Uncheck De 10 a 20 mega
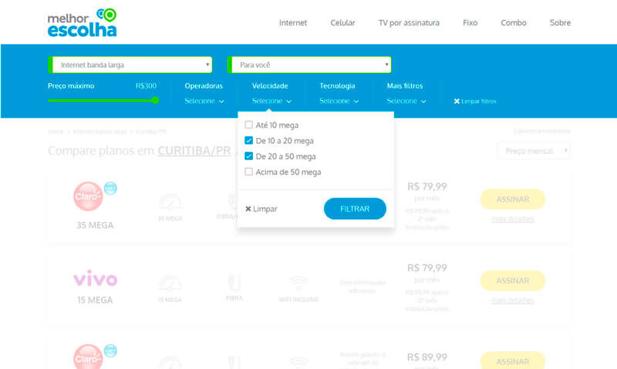 [248, 141]
